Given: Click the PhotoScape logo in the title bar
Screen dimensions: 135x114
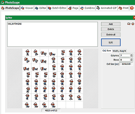Looking at the screenshot, I should [x=2, y=2].
